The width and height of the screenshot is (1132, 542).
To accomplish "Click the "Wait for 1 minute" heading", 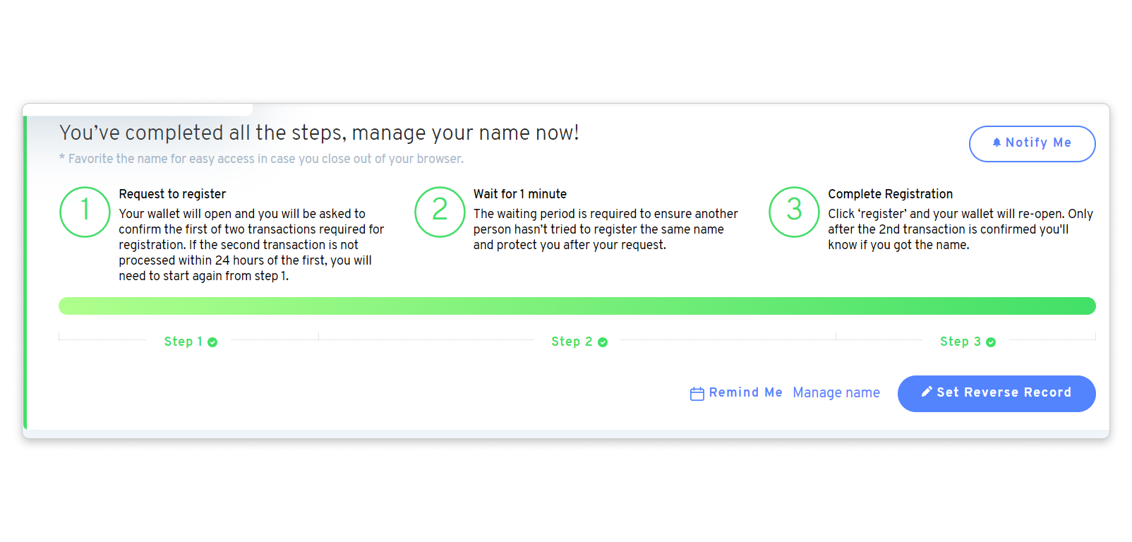I will tap(519, 194).
